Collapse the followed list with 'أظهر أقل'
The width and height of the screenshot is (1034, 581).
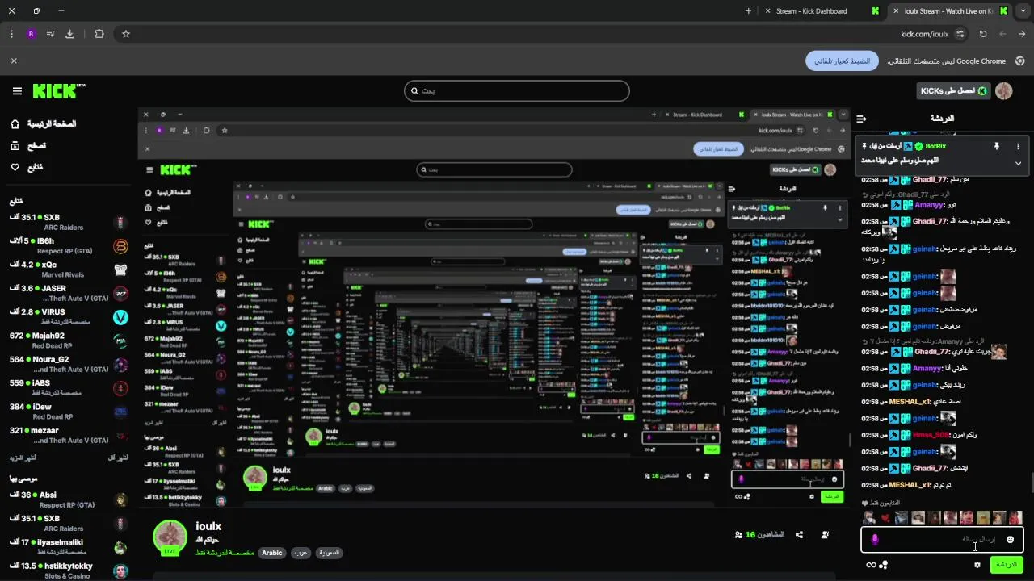pos(118,458)
